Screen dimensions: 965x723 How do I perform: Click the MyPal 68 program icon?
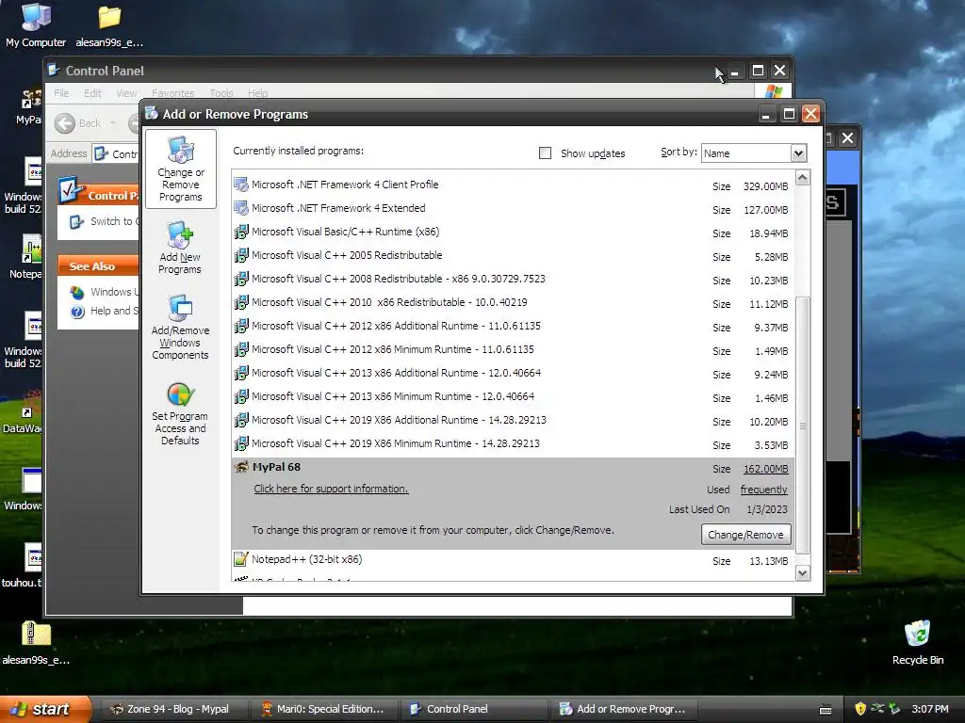[x=241, y=467]
